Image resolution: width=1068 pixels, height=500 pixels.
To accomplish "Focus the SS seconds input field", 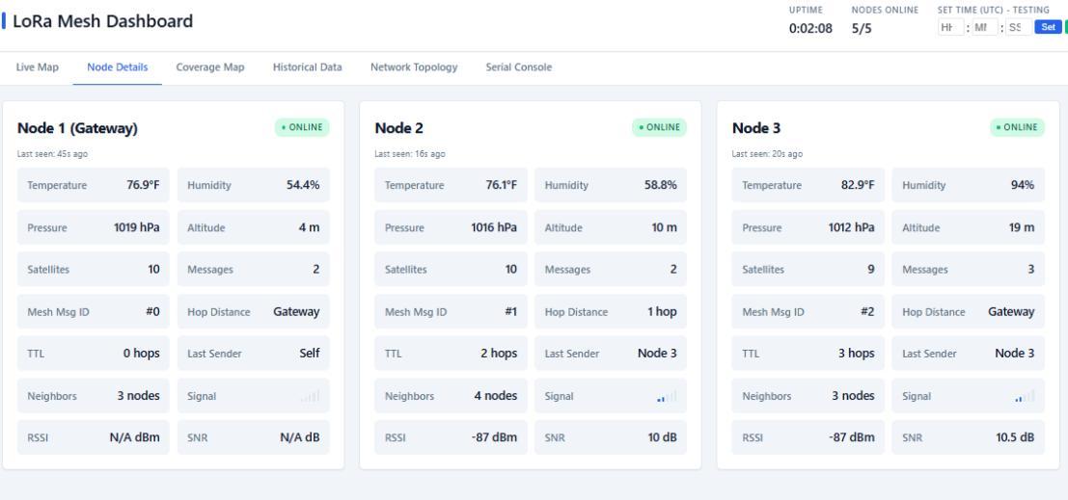I will click(x=1018, y=27).
